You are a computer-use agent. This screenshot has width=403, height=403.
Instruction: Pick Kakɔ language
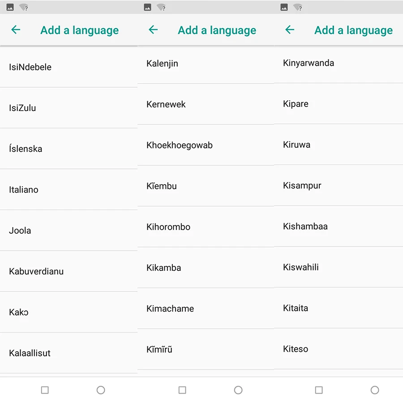pos(69,312)
